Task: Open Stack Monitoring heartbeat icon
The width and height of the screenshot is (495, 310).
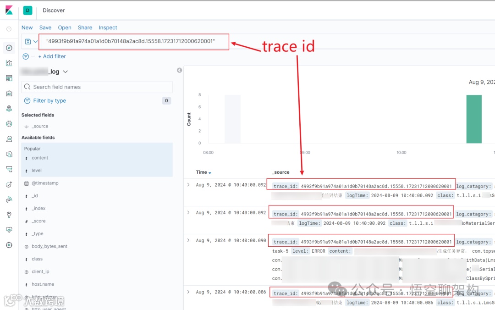Action: tap(9, 230)
